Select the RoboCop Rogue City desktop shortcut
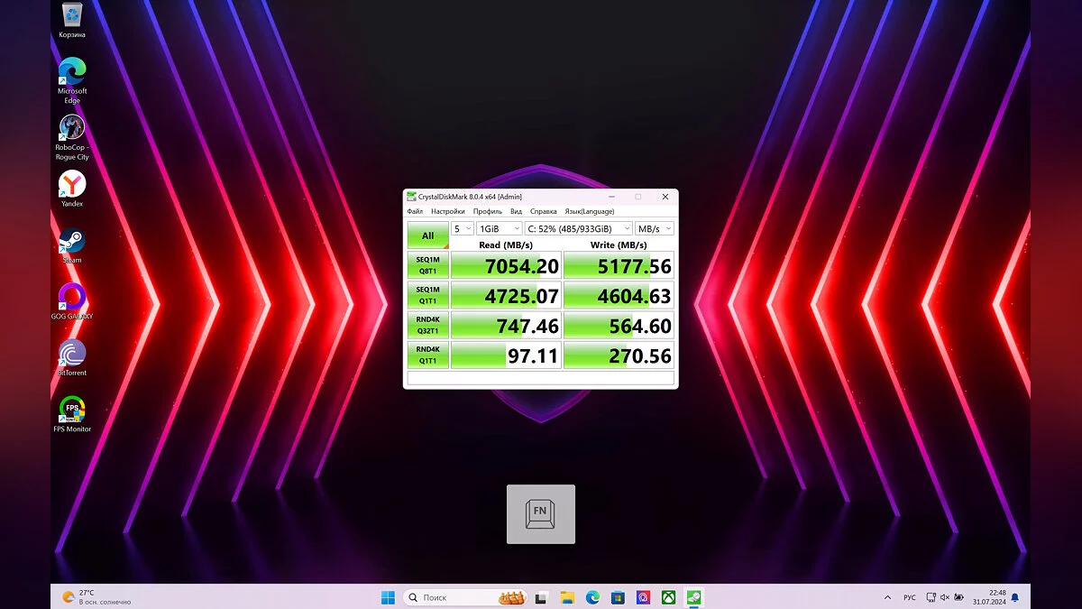The height and width of the screenshot is (609, 1082). pyautogui.click(x=72, y=137)
